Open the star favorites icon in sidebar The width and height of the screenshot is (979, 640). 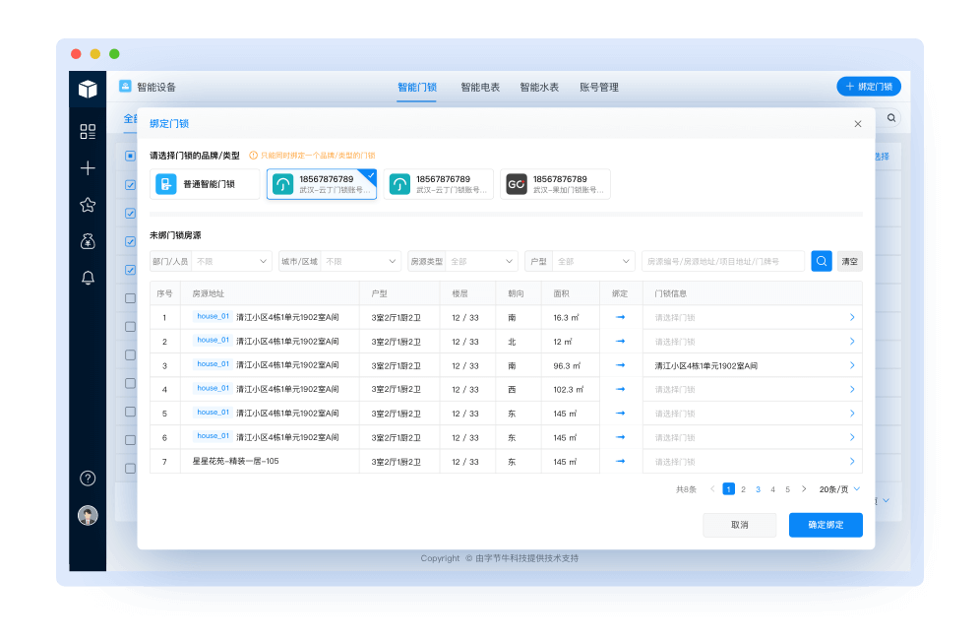click(x=88, y=205)
